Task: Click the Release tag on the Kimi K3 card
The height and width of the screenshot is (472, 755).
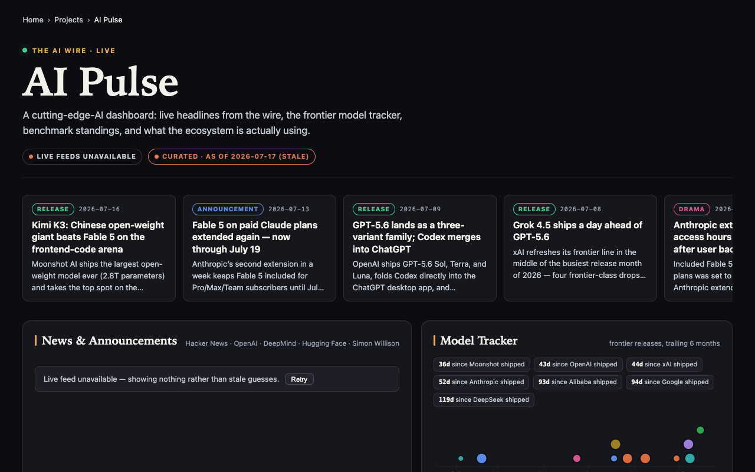Action: pyautogui.click(x=53, y=209)
